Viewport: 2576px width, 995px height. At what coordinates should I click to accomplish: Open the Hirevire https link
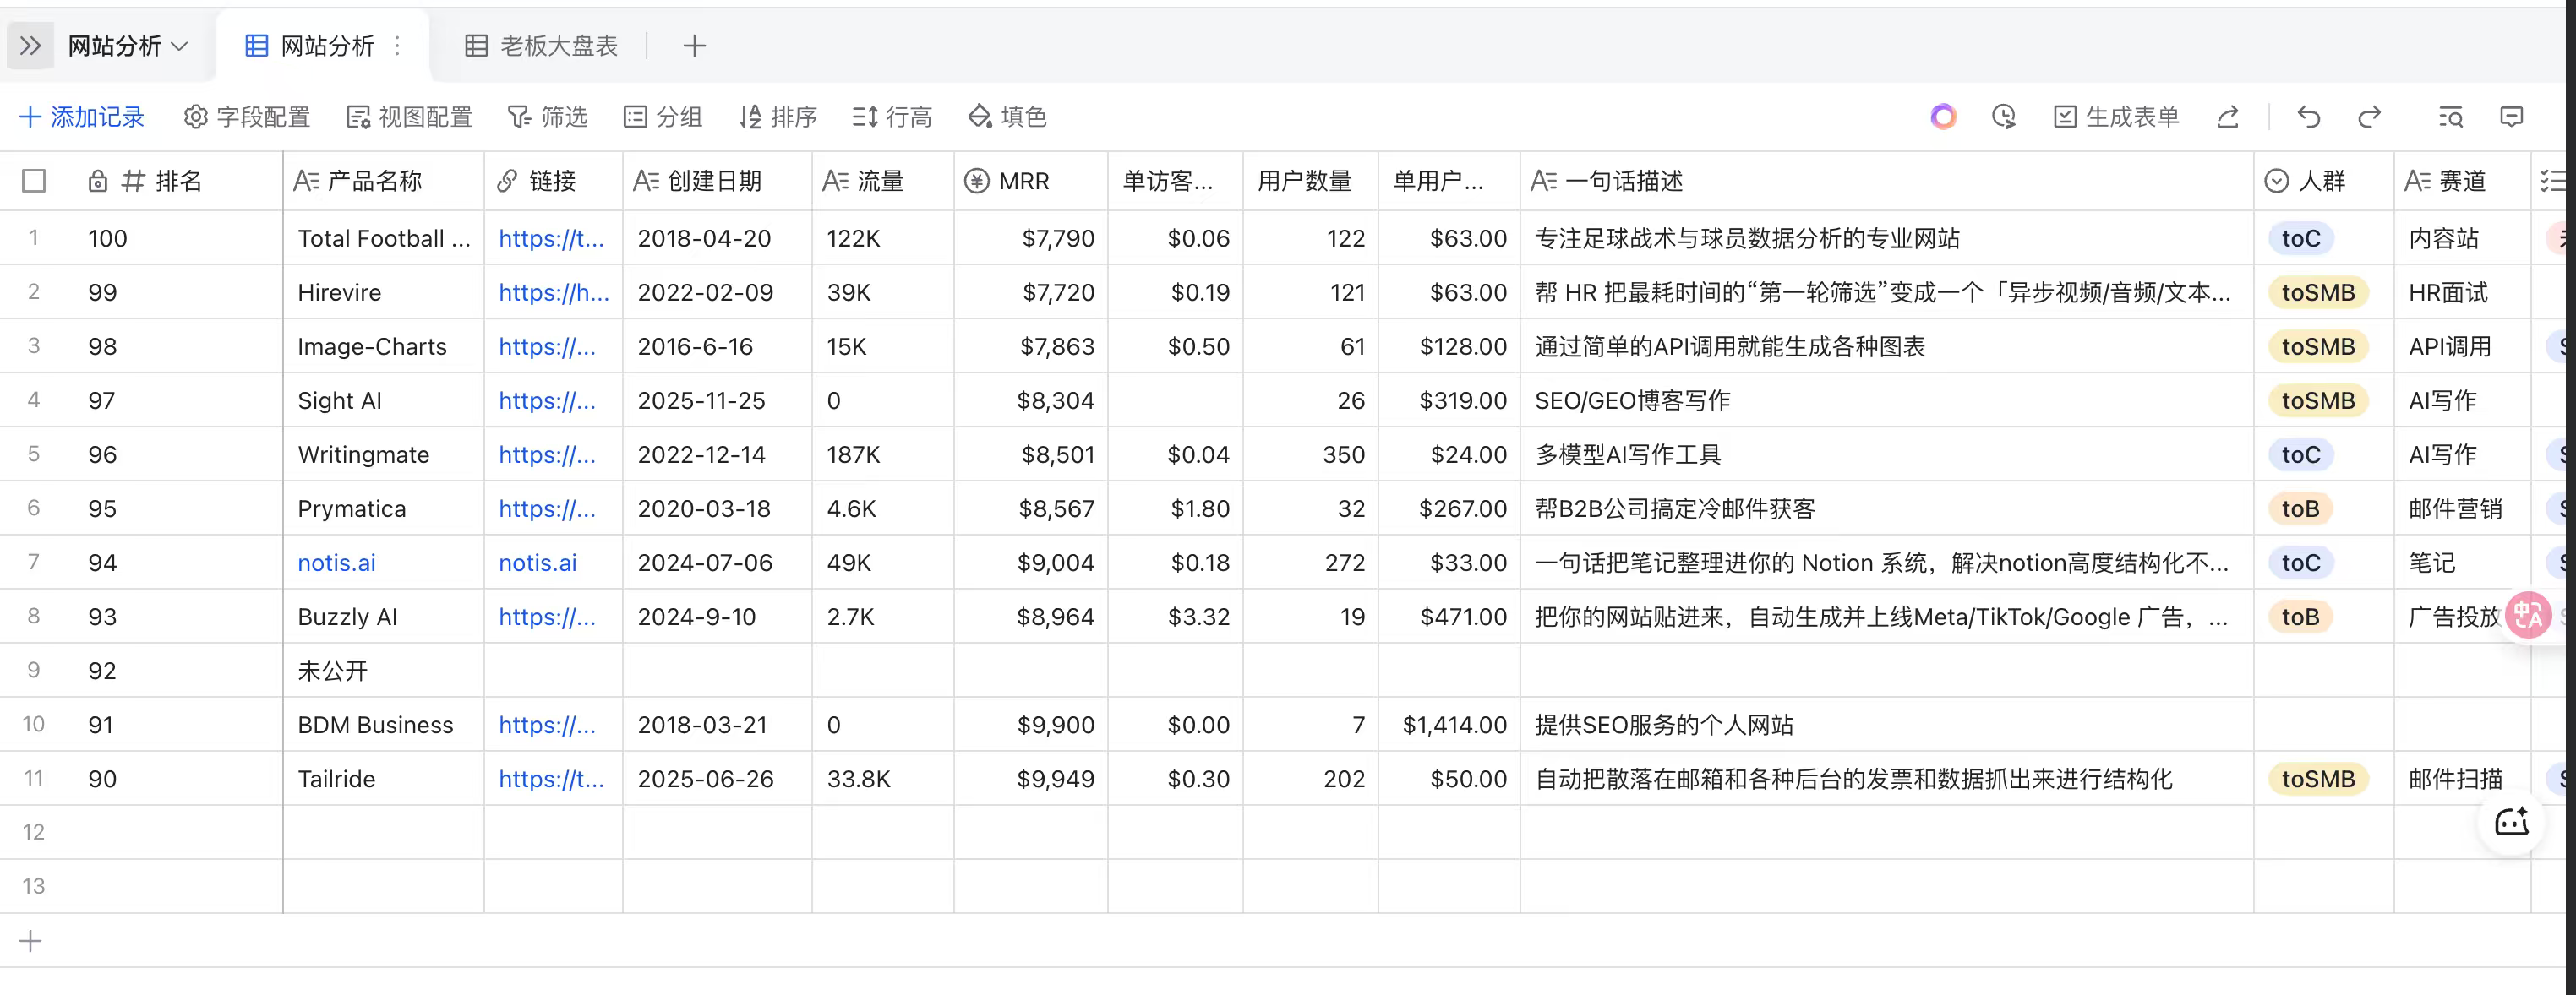(553, 293)
